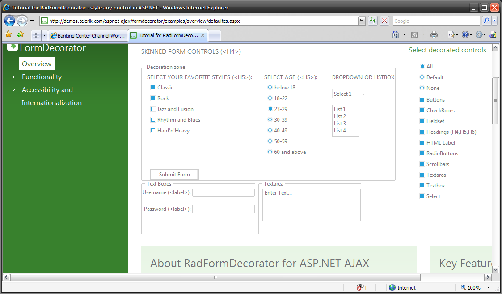
Task: Click the page icon in address bar
Action: [x=44, y=21]
